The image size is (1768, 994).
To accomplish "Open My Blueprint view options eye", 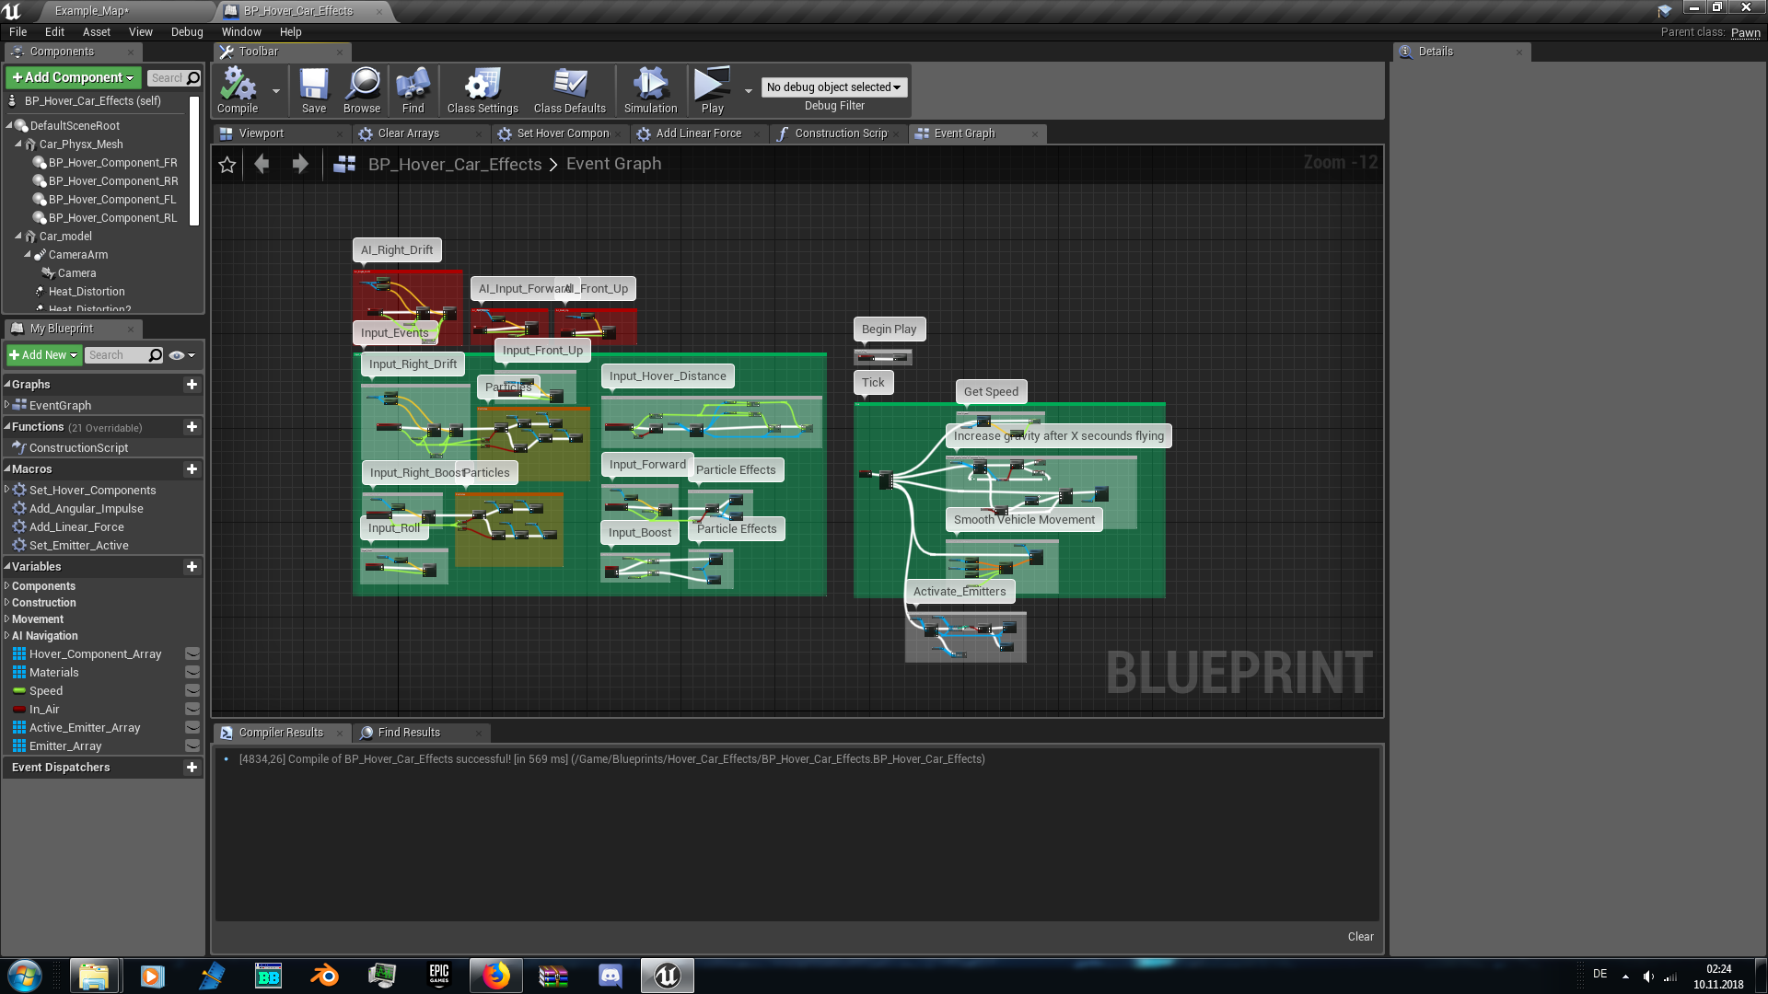I will (x=181, y=355).
